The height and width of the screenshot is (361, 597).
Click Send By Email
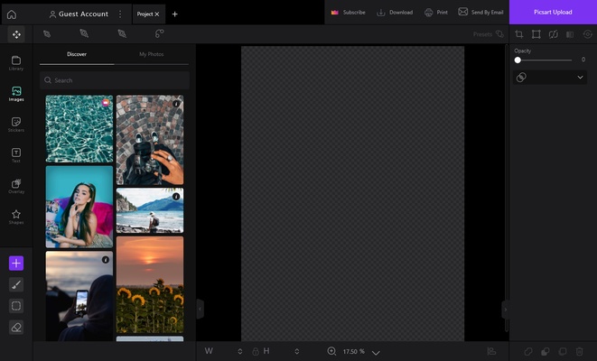click(480, 12)
